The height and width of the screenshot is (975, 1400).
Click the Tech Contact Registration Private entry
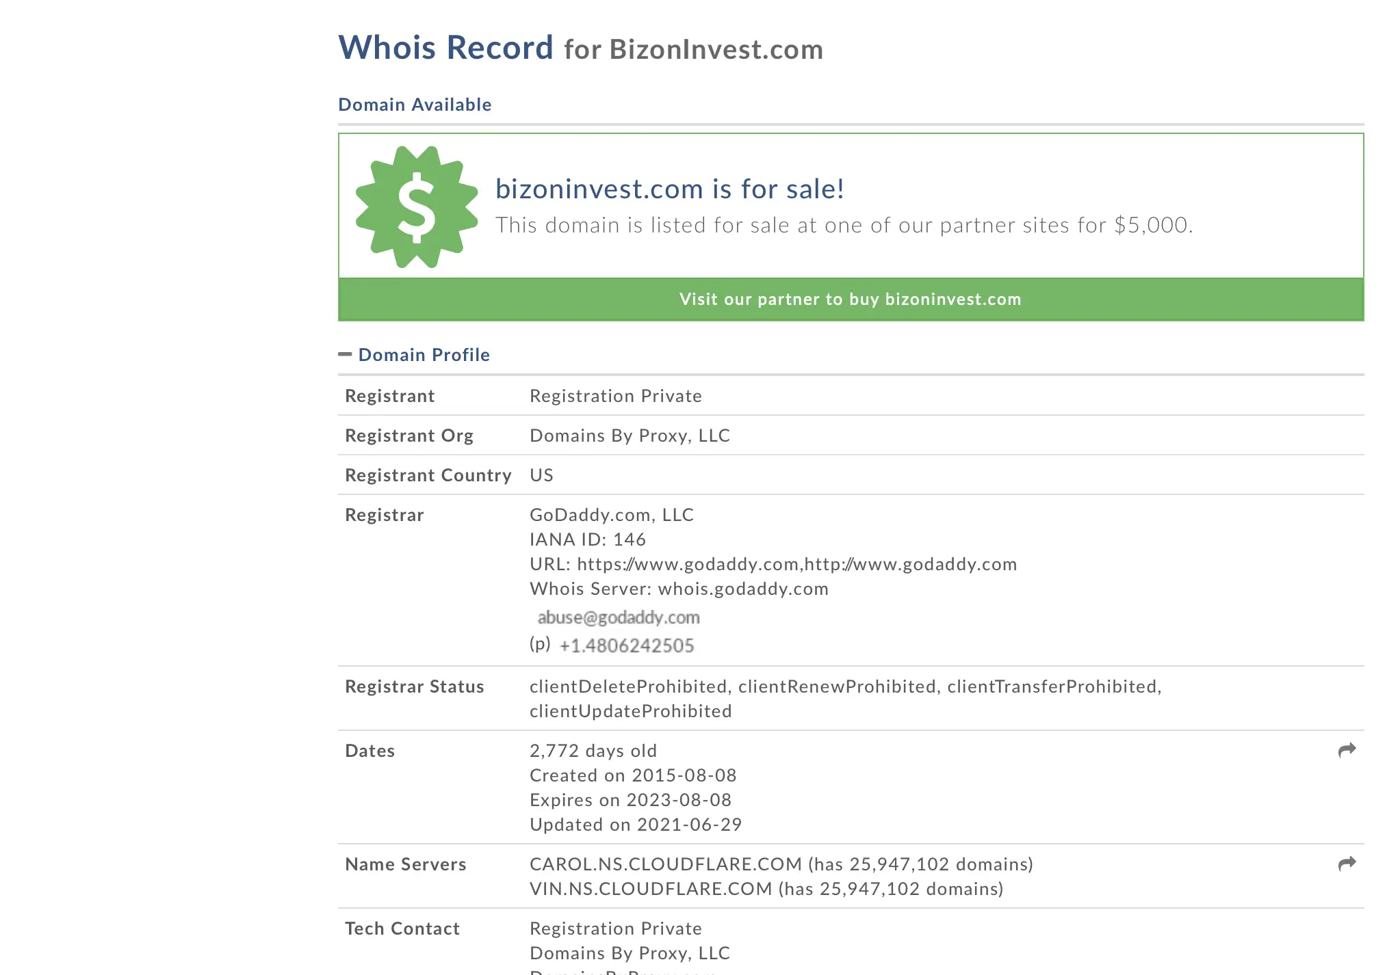click(x=616, y=929)
